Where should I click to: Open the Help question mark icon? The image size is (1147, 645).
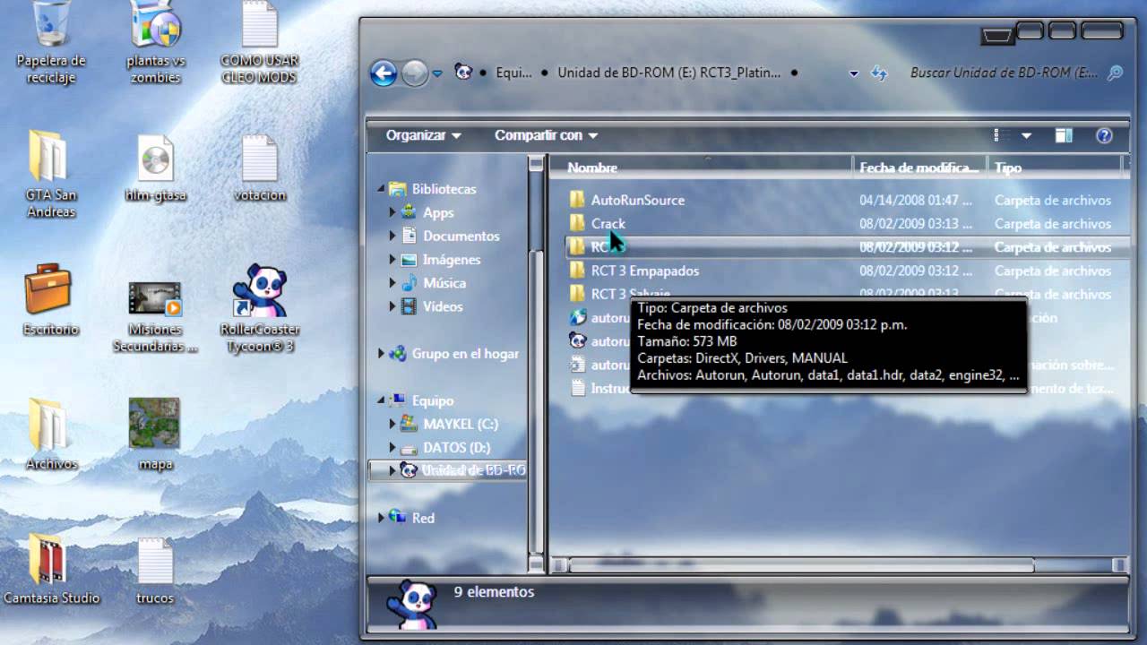pos(1104,135)
